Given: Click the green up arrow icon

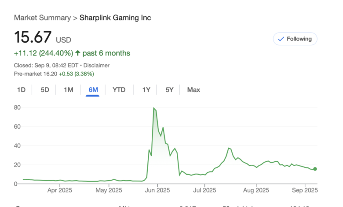Looking at the screenshot, I should [78, 53].
